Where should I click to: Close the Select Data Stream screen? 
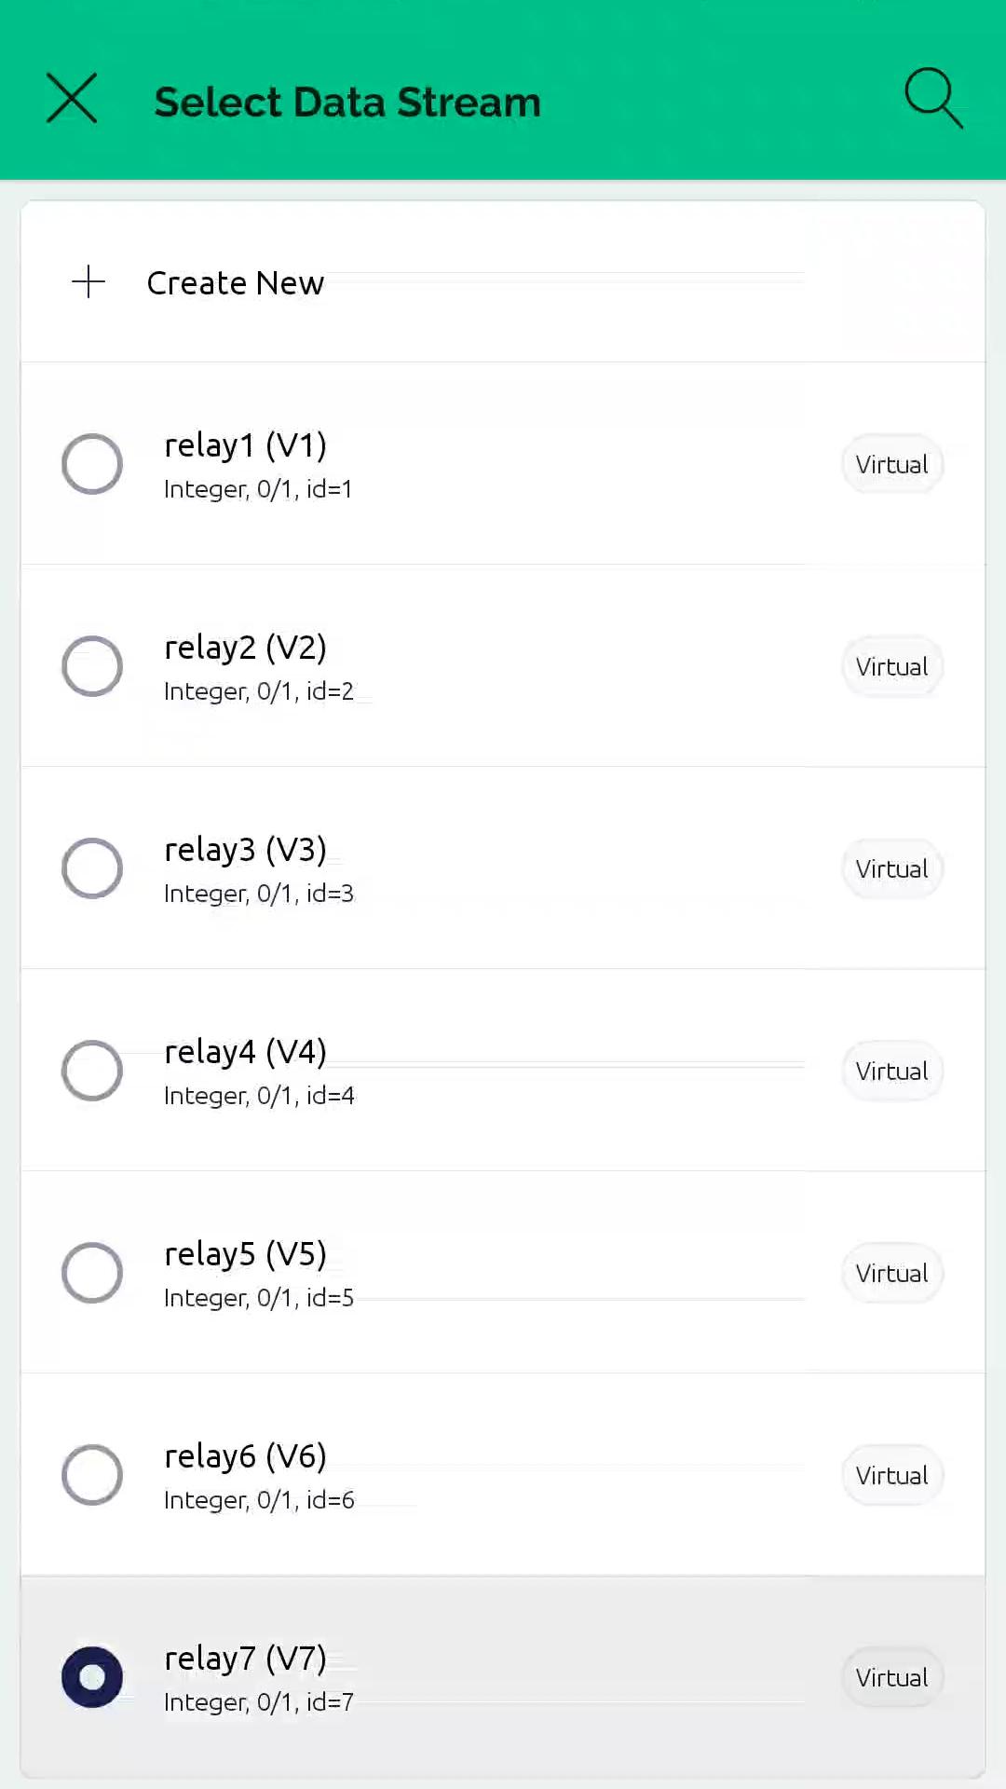pyautogui.click(x=72, y=99)
